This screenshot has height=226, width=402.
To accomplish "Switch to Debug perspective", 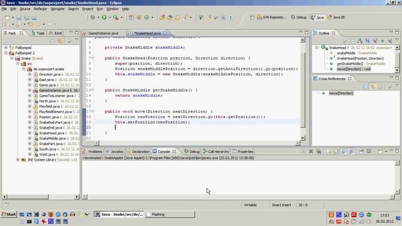I will pos(299,18).
